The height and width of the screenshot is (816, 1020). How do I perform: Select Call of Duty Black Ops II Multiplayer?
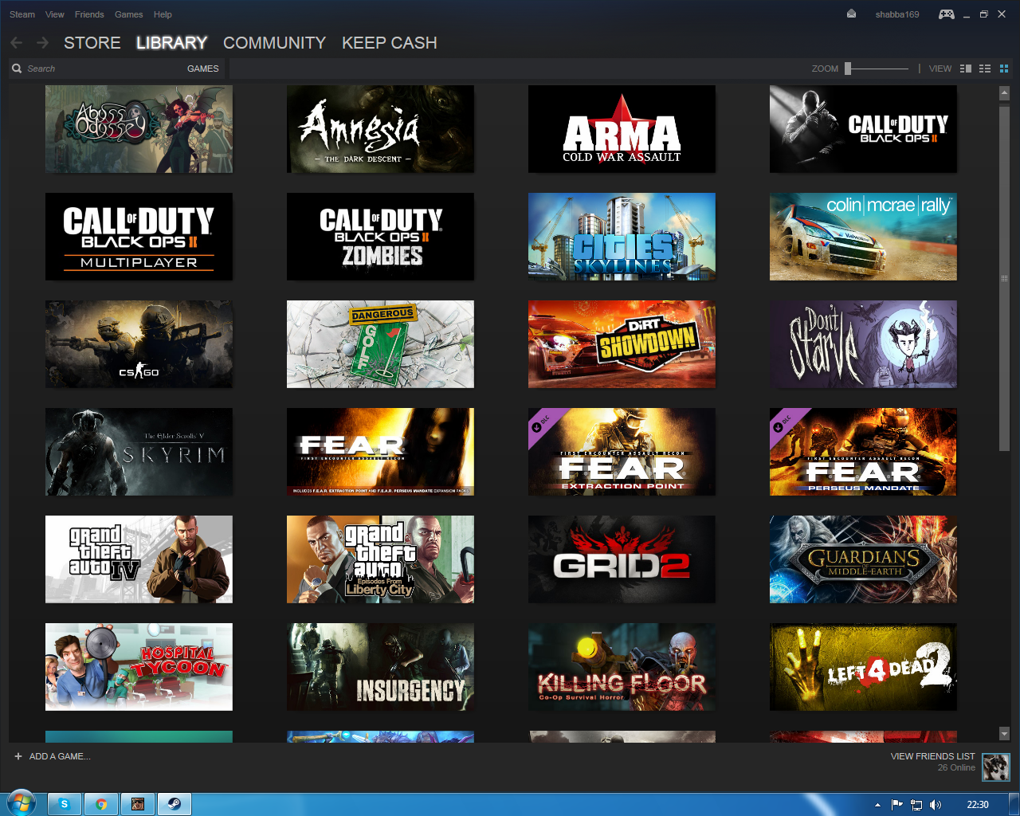pos(139,237)
